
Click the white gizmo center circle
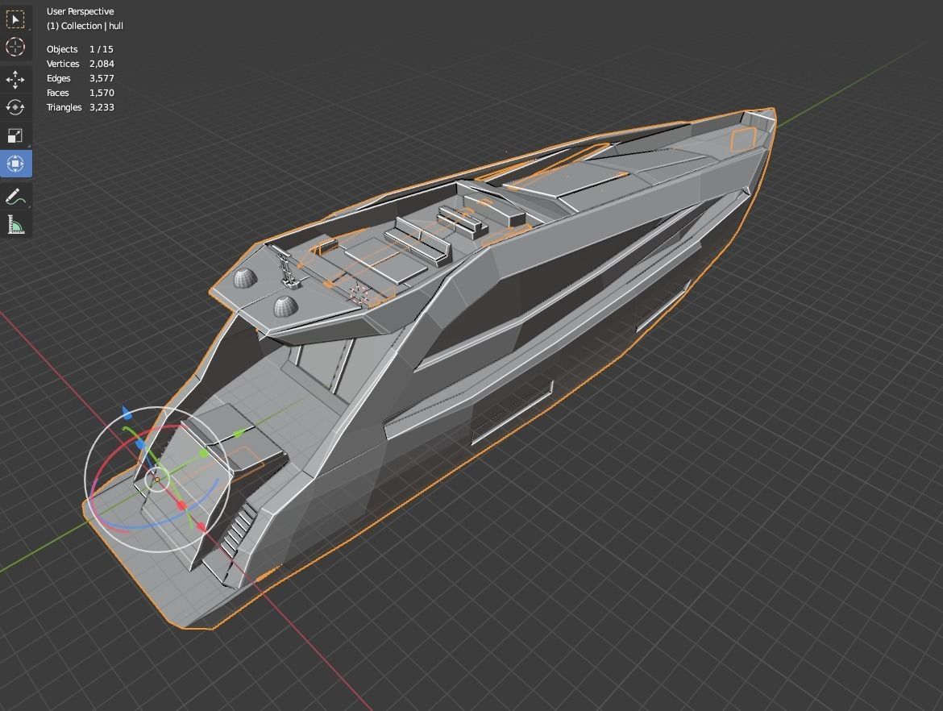click(x=157, y=480)
